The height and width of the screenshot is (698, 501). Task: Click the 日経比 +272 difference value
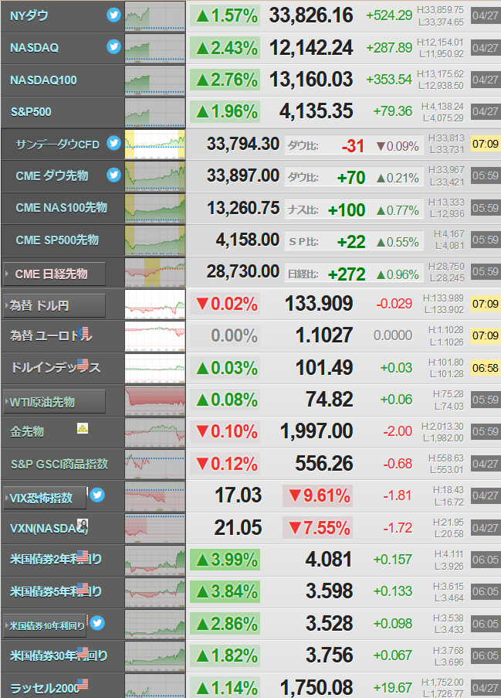[347, 274]
